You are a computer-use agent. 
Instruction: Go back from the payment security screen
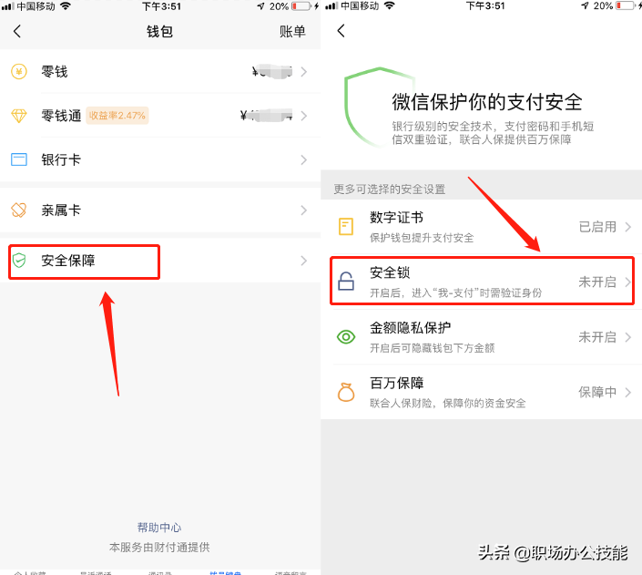tap(341, 31)
